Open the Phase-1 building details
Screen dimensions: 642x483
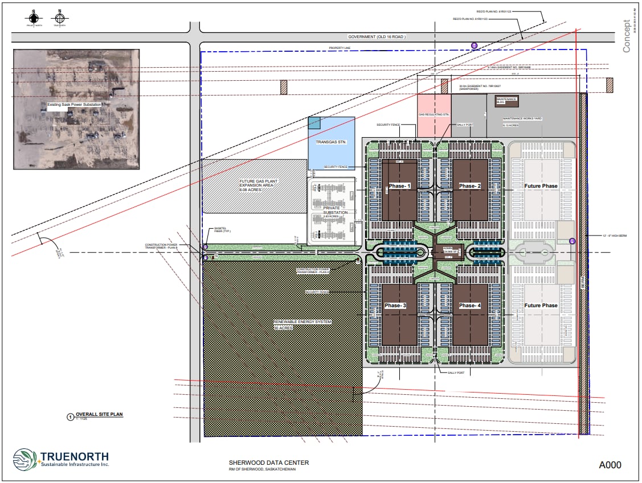pyautogui.click(x=399, y=185)
